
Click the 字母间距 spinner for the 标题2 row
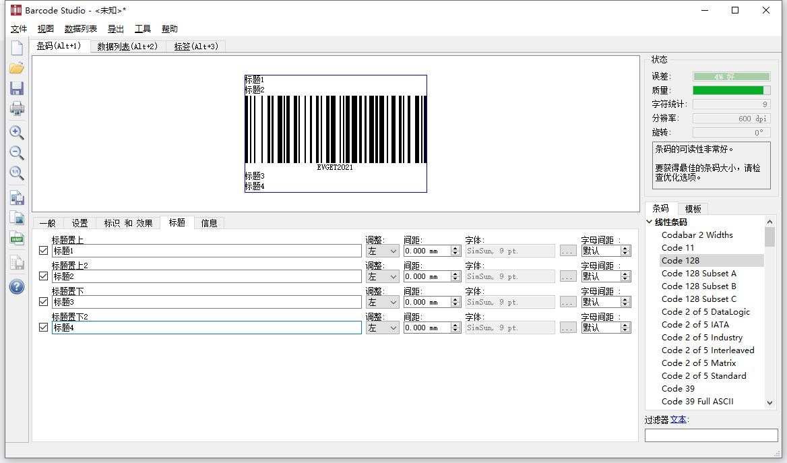coord(625,276)
